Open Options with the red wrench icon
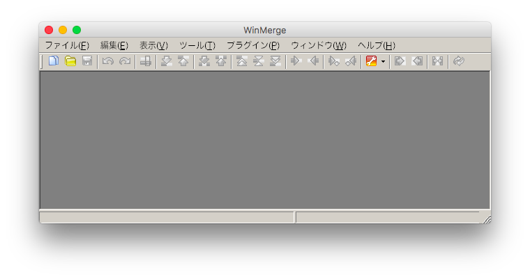Viewport: 530px width, 279px height. (371, 61)
